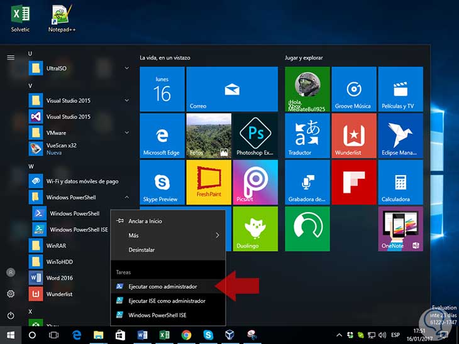The width and height of the screenshot is (459, 344).
Task: Launch Word 2016 from app list
Action: pyautogui.click(x=69, y=277)
